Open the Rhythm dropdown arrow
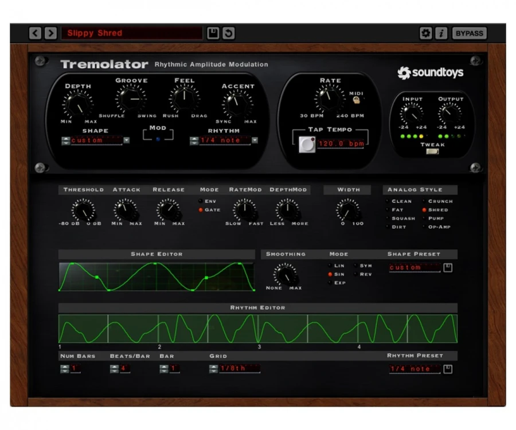The image size is (516, 430). pyautogui.click(x=255, y=140)
